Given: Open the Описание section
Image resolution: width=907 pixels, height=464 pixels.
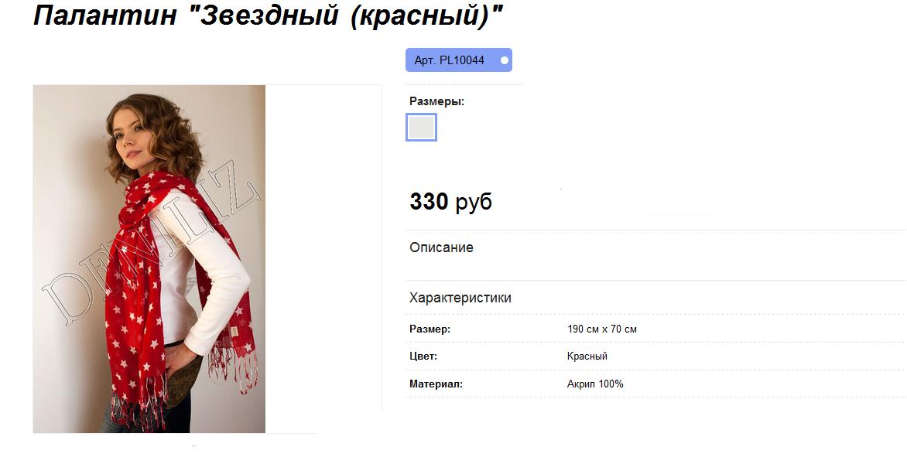Looking at the screenshot, I should tap(441, 247).
